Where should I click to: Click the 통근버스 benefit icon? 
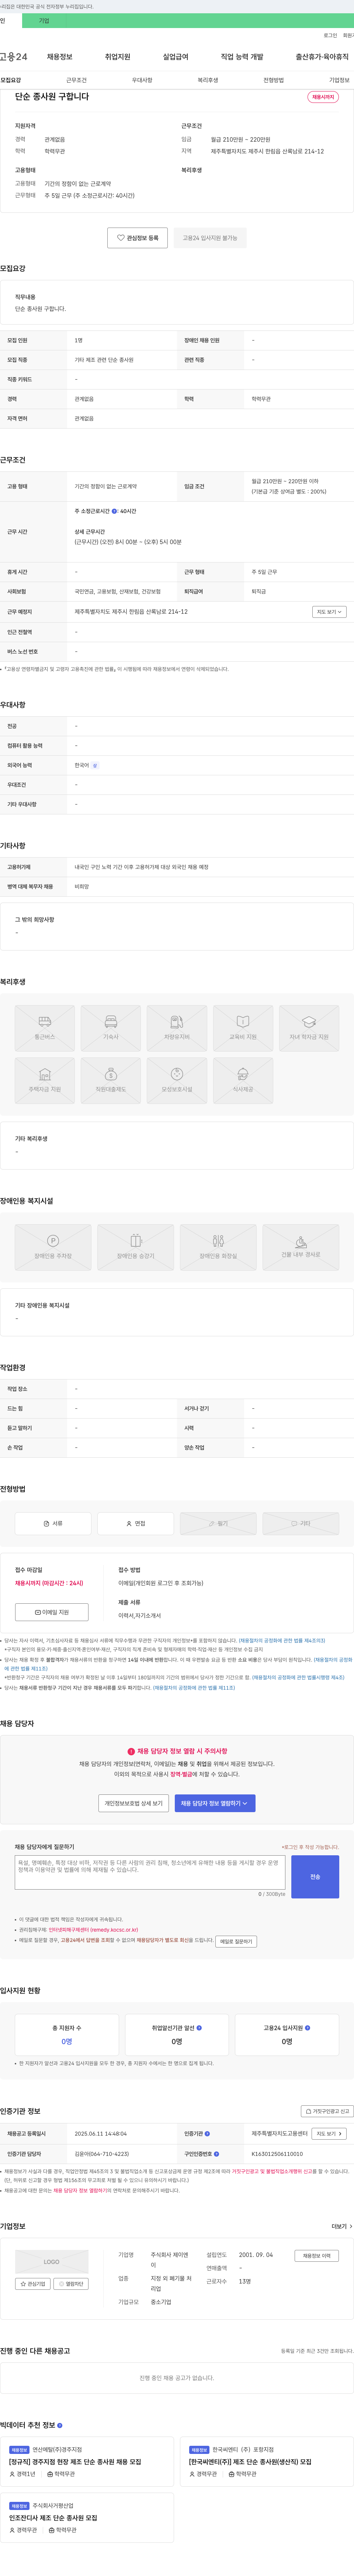[45, 1028]
